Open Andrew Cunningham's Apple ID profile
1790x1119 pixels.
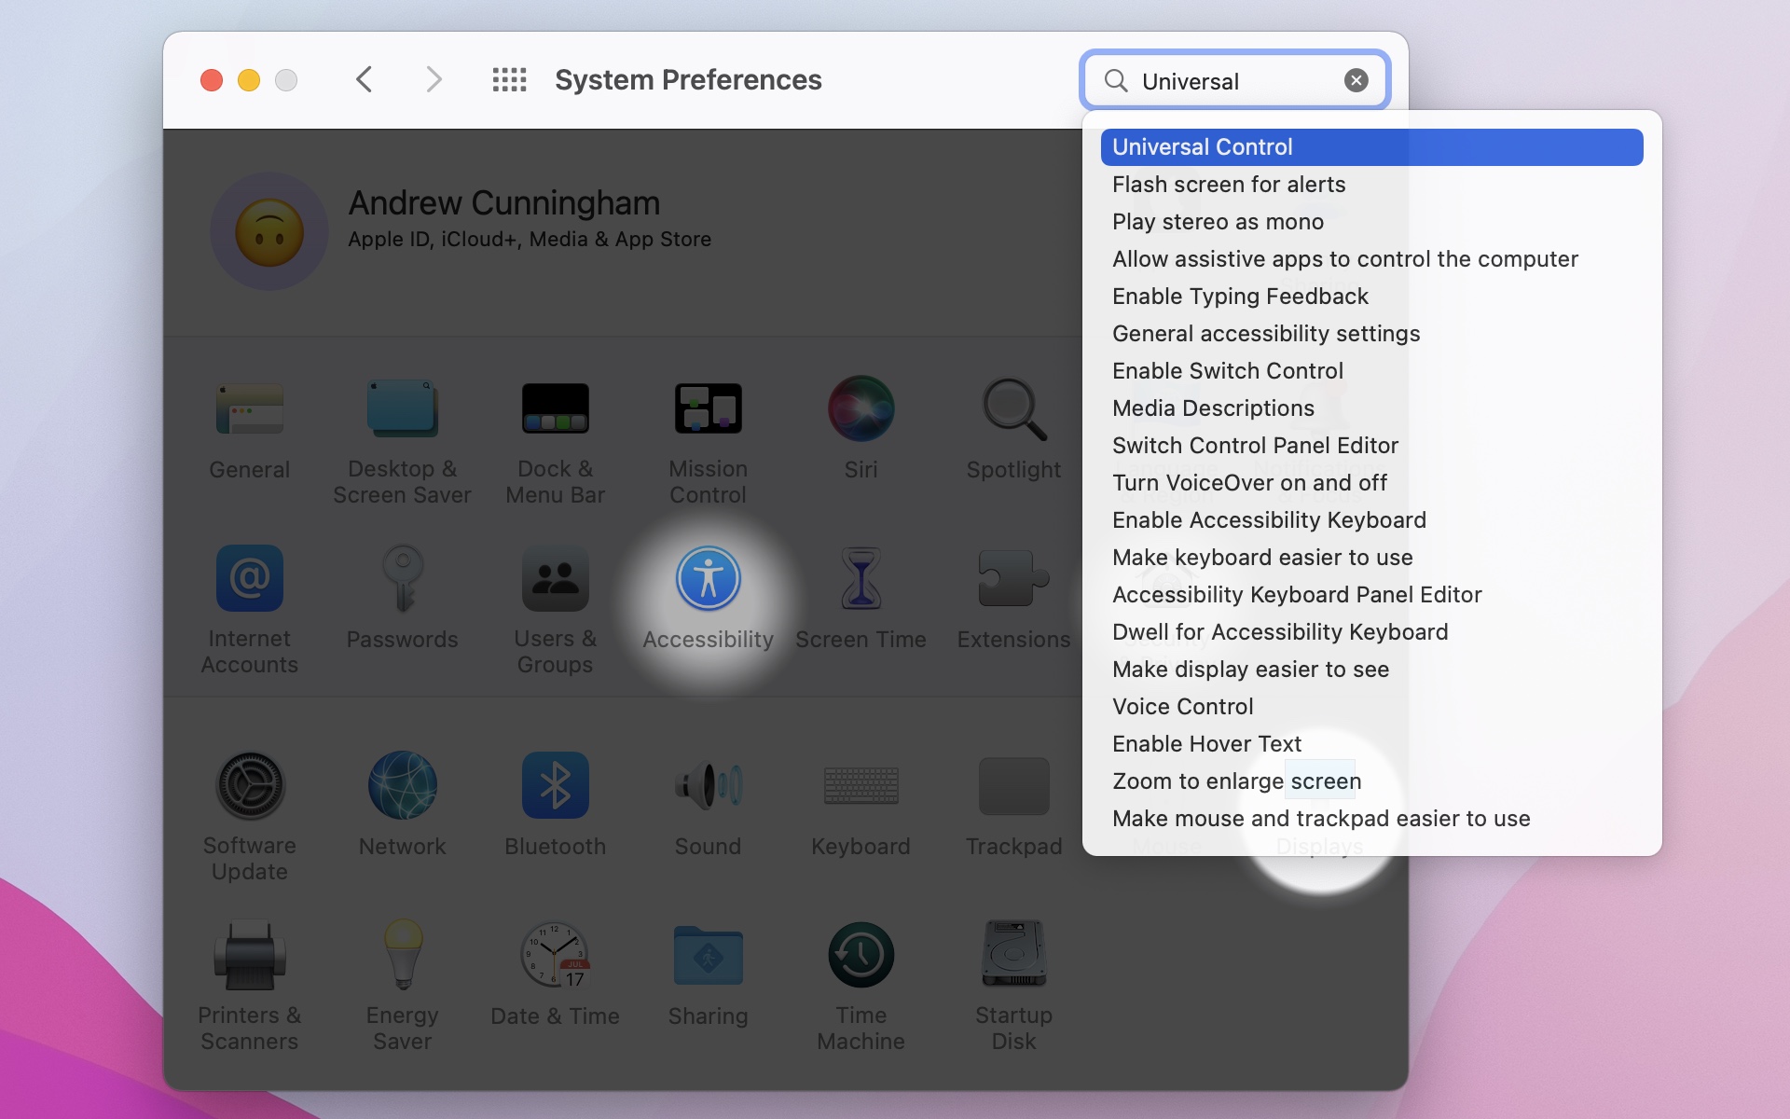tap(269, 230)
